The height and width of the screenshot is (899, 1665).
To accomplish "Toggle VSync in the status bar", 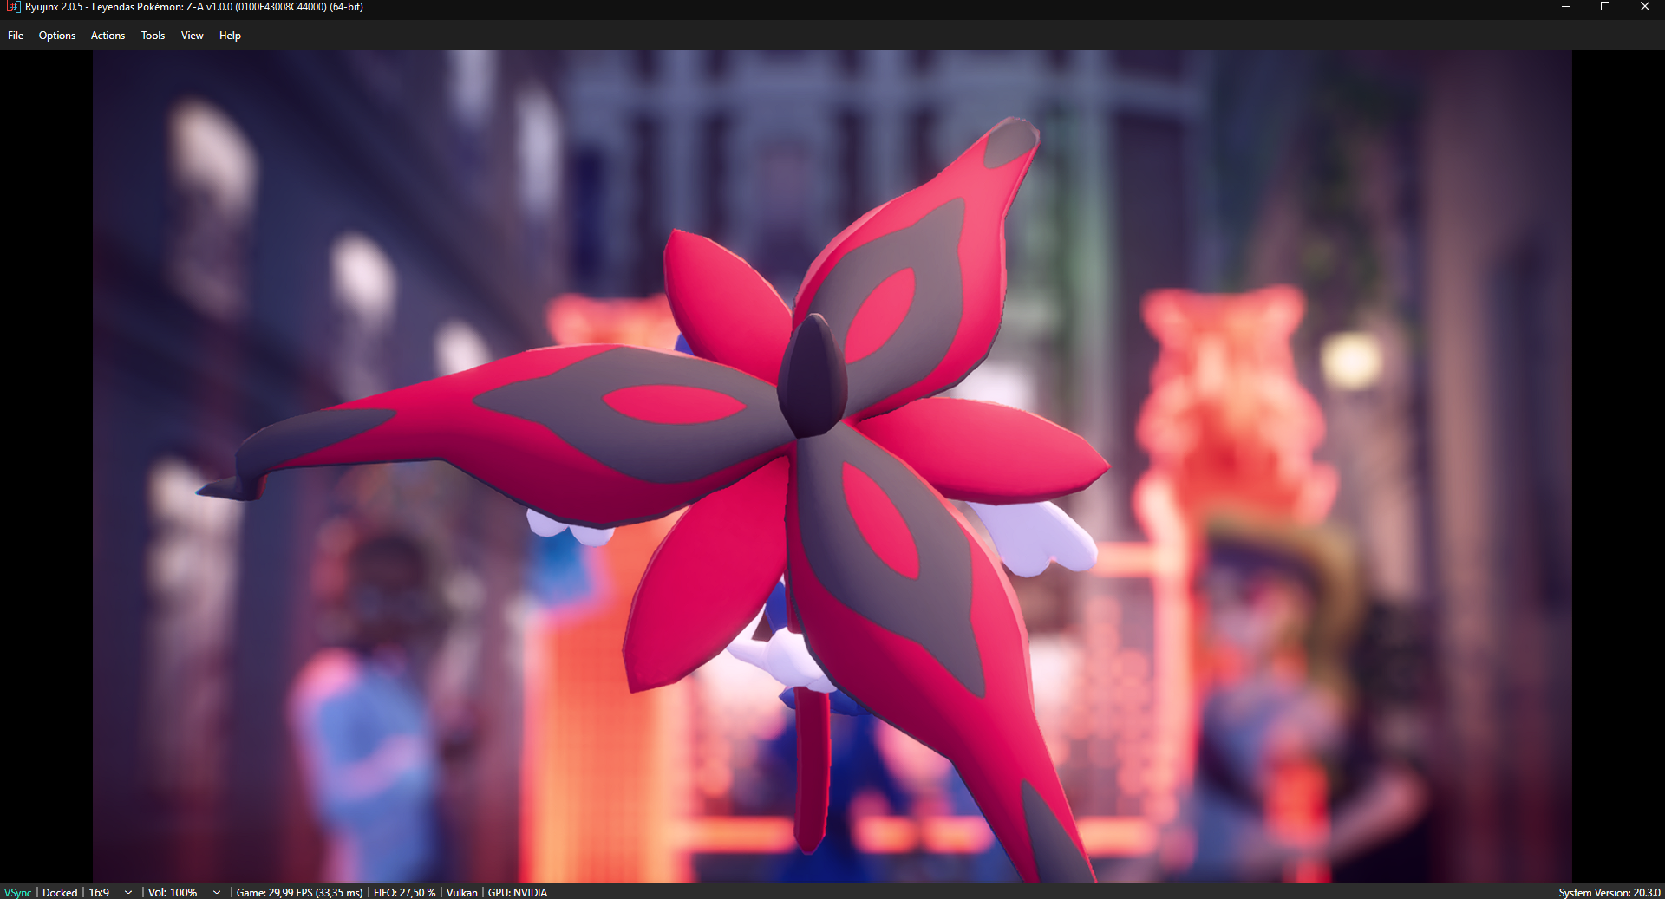I will click(17, 892).
